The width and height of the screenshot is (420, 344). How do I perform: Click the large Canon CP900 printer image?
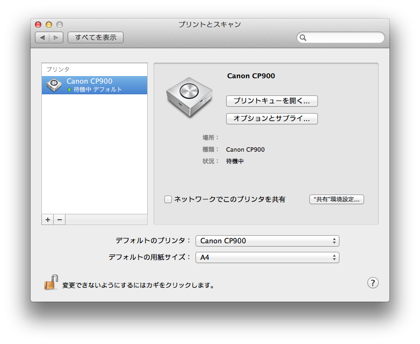[x=190, y=98]
